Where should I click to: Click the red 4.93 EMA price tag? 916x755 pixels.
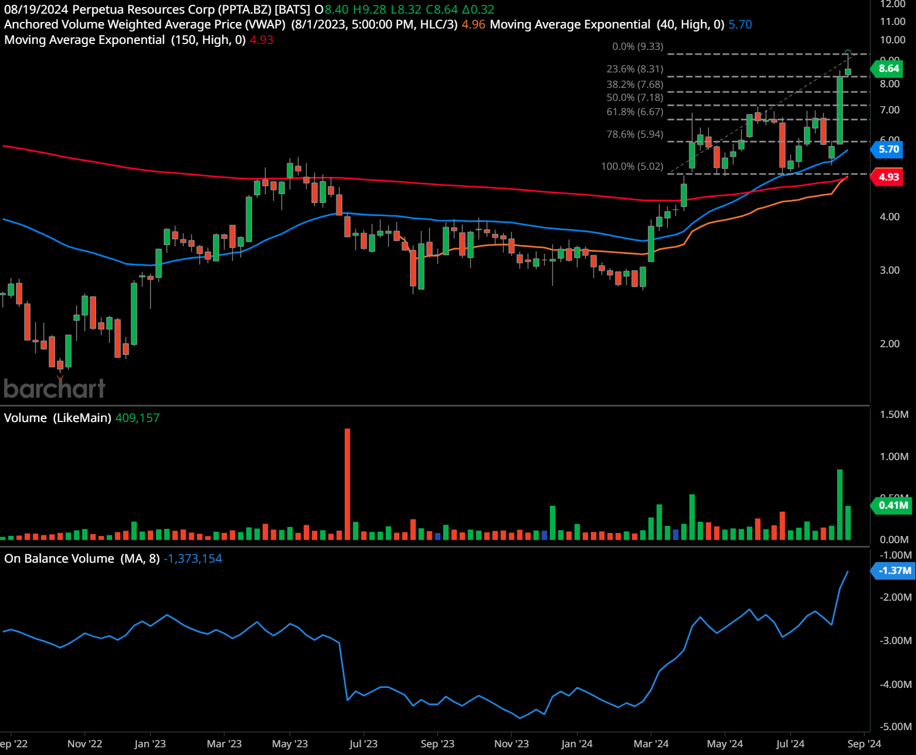(888, 177)
